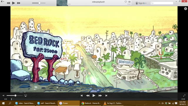This screenshot has width=188, height=106.
Task: Open the Action Center notification icon
Action: tap(176, 103)
